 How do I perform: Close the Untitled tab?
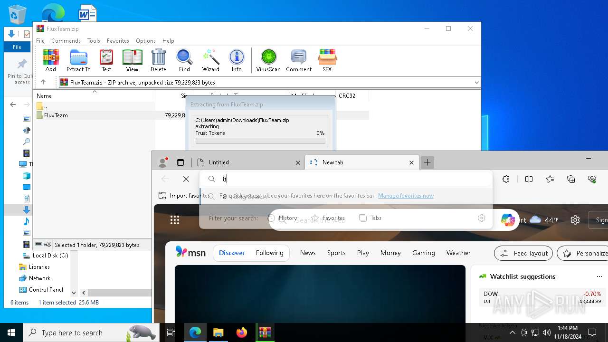[298, 162]
